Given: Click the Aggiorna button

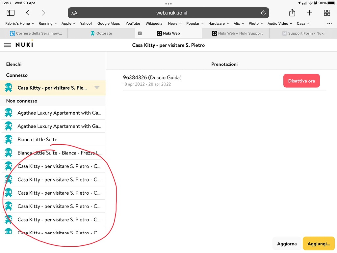Looking at the screenshot, I should click(x=287, y=243).
